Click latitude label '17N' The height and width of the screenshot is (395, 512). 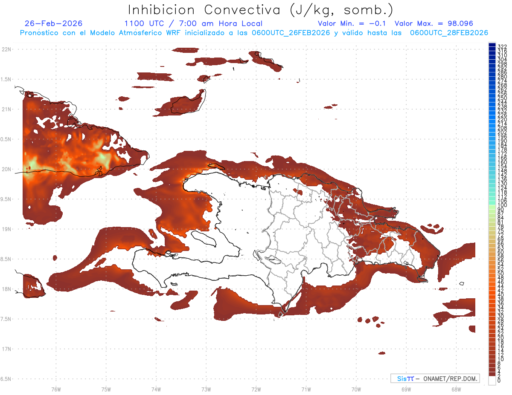pyautogui.click(x=6, y=349)
